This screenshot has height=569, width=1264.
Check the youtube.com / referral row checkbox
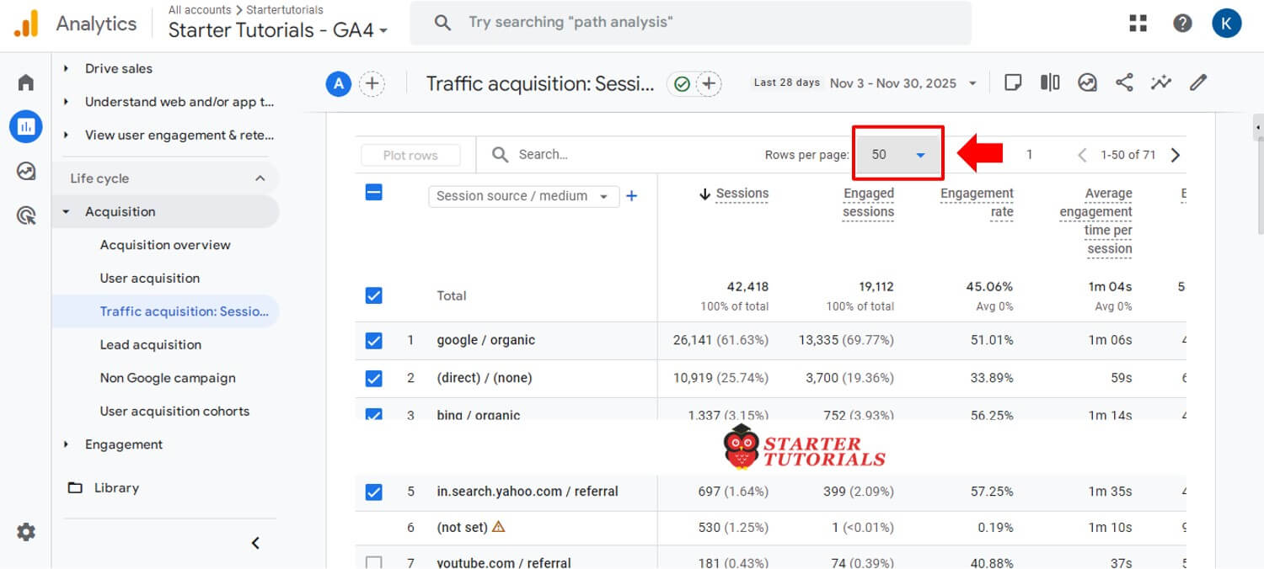[374, 561]
